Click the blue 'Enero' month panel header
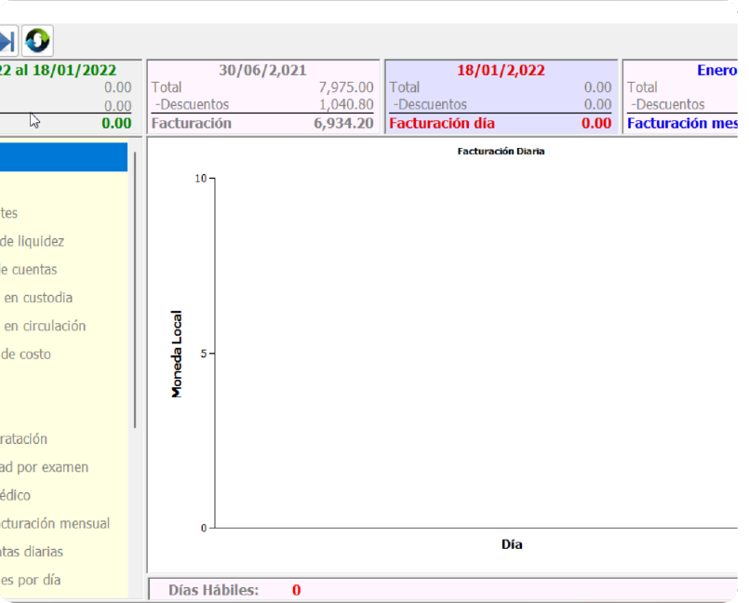This screenshot has height=603, width=749. pos(716,70)
